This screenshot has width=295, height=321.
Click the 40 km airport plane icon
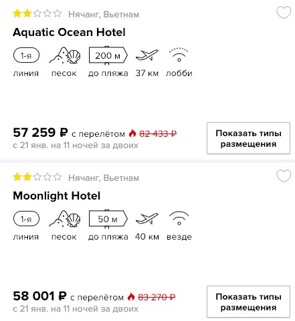tap(147, 218)
